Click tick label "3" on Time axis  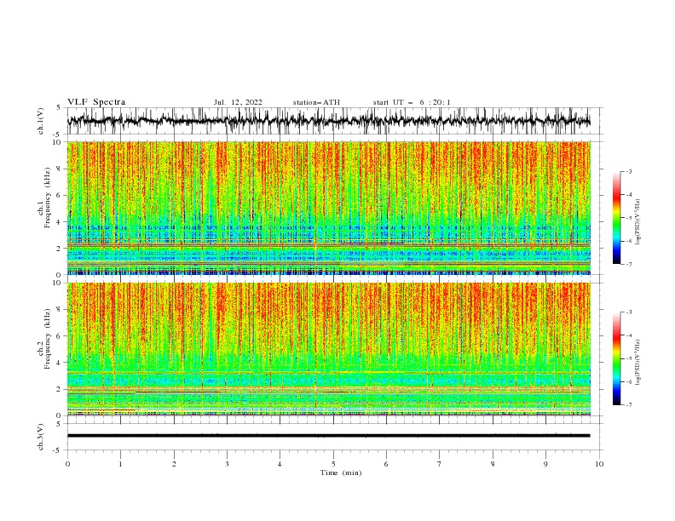[x=227, y=464]
